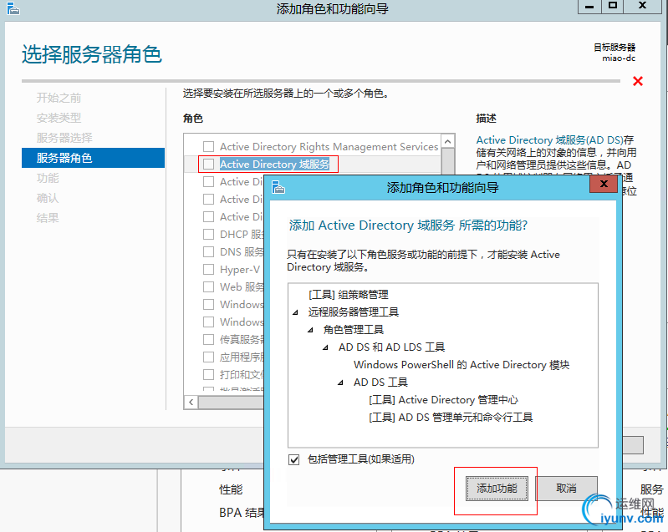Viewport: 668px width, 532px height.
Task: Tick the Web server role checkbox
Action: pyautogui.click(x=208, y=286)
